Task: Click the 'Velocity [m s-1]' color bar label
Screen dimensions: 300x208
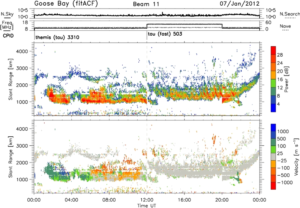Action: tap(296, 157)
